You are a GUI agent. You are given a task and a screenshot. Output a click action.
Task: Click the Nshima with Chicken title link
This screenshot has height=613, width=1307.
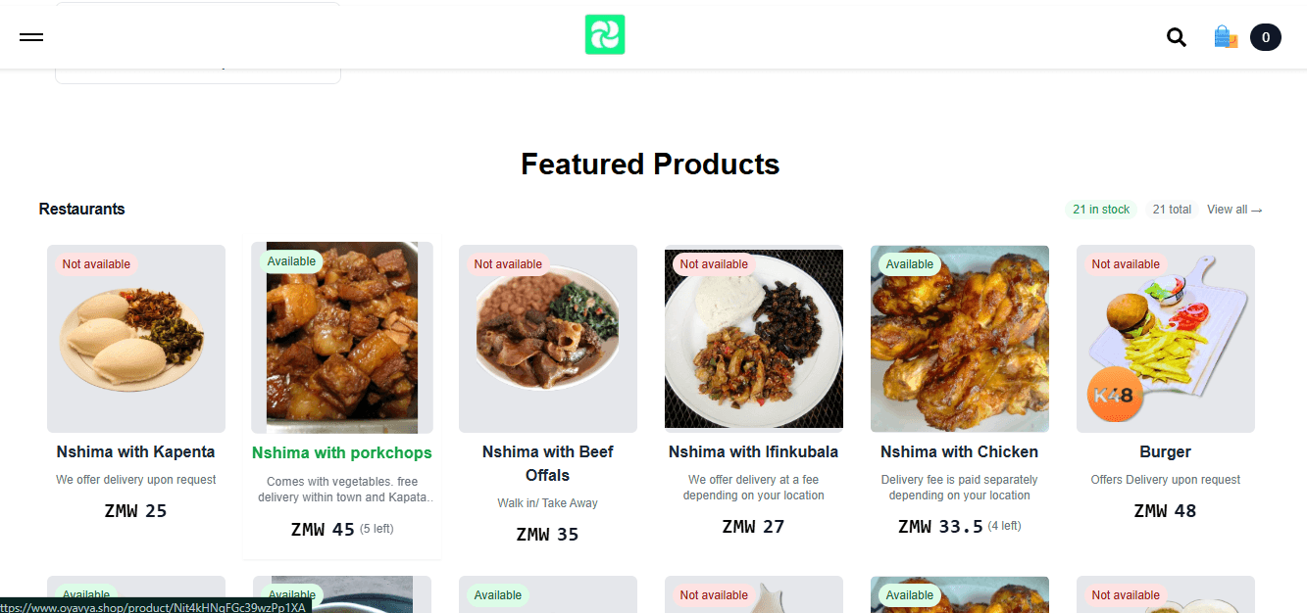coord(959,452)
